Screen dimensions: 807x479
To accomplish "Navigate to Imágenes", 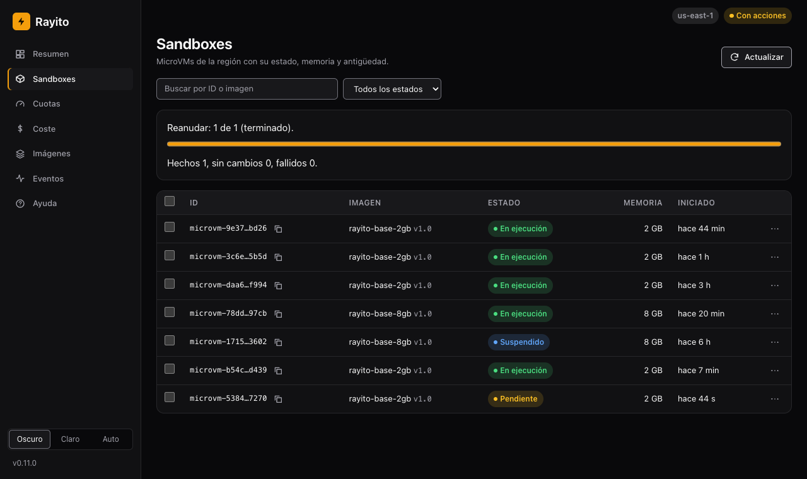I will click(x=70, y=154).
